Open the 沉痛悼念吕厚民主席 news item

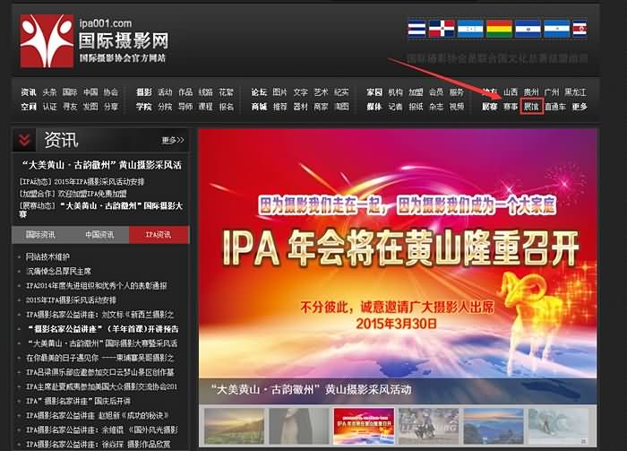tap(58, 272)
